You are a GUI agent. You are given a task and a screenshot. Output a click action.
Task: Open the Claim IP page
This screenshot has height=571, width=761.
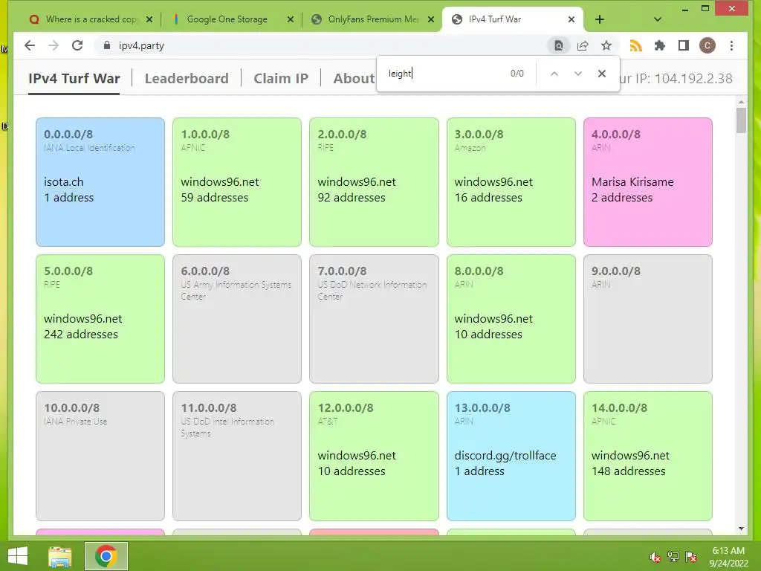(281, 78)
